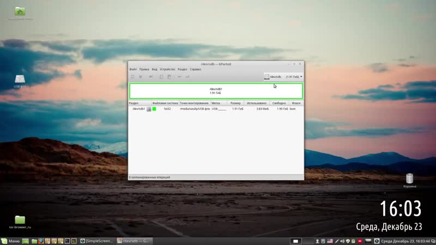The image size is (436, 245).
Task: Click the US flag keyboard layout icon
Action: point(330,241)
